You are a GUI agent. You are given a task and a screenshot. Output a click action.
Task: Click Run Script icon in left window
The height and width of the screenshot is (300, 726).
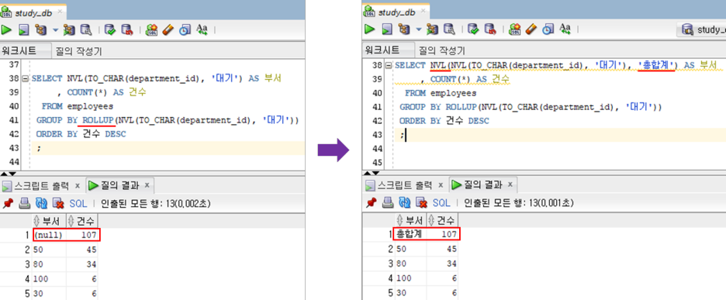coord(23,30)
